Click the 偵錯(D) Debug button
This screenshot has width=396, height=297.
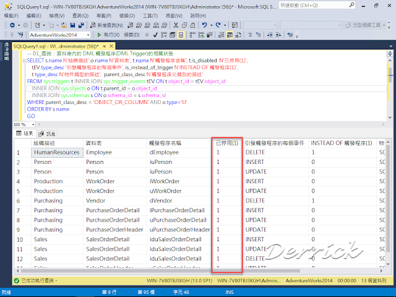click(132, 35)
